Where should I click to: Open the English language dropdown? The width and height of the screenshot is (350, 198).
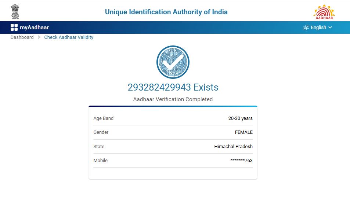318,27
